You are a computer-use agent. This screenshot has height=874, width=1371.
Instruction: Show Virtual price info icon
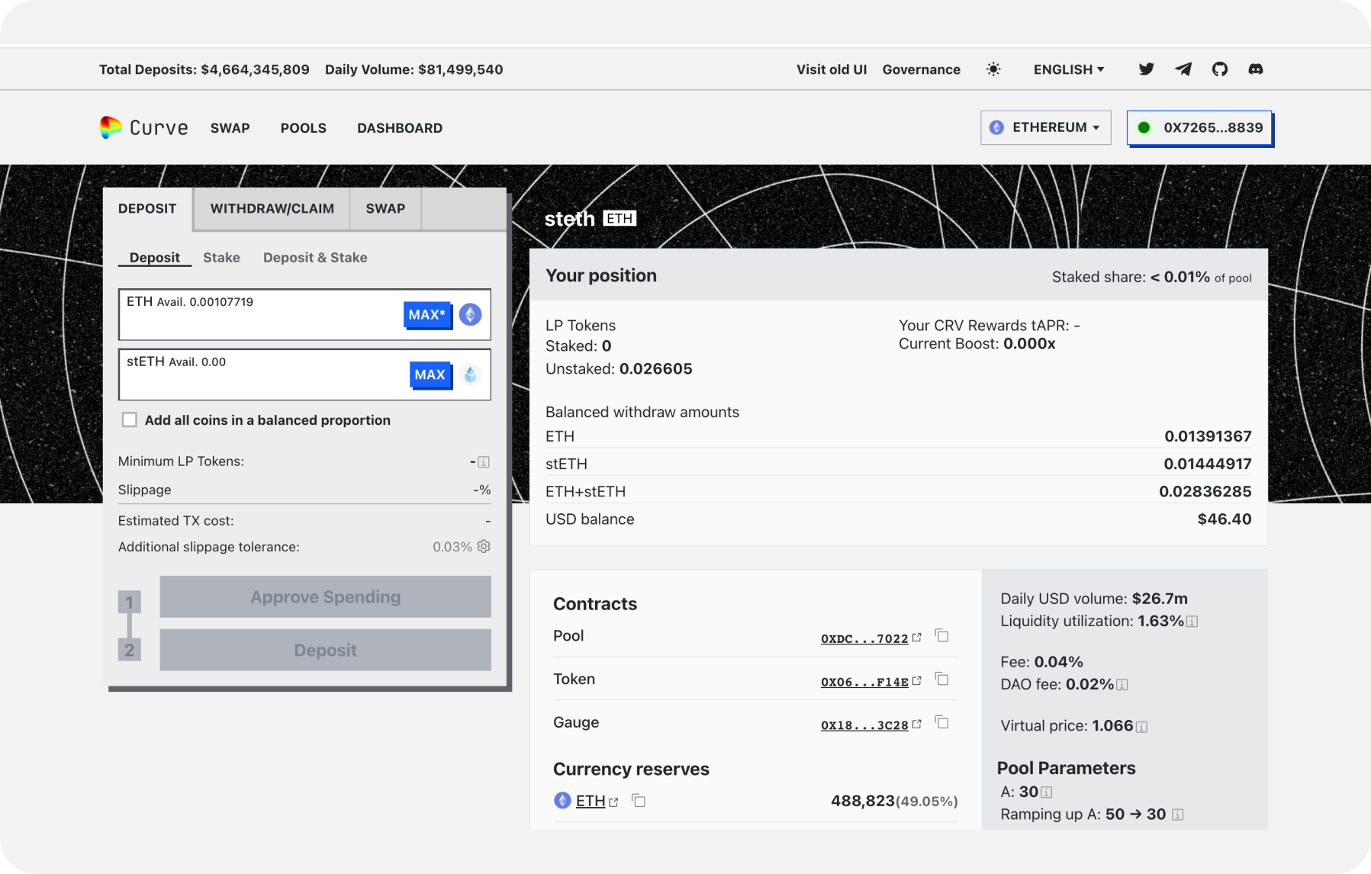(x=1141, y=727)
